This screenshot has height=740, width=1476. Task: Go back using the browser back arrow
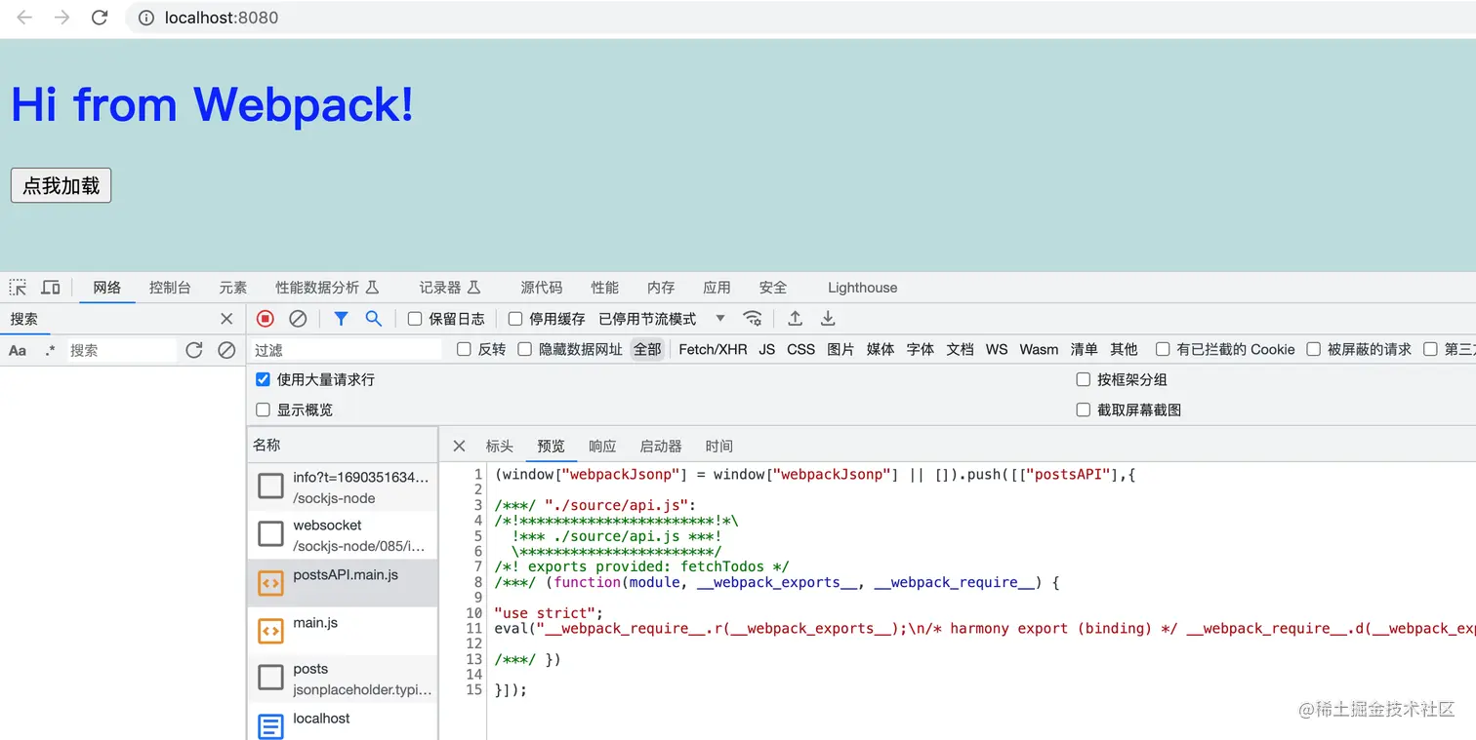tap(24, 18)
